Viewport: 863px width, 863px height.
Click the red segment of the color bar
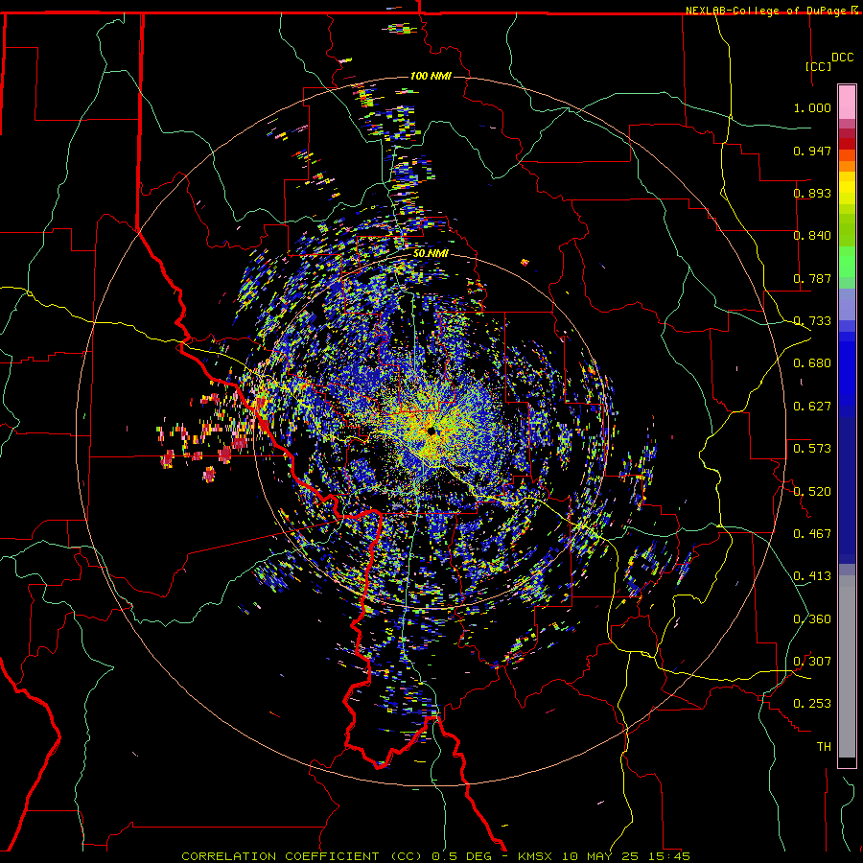click(x=847, y=144)
